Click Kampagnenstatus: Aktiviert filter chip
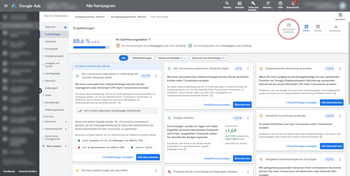The width and height of the screenshot is (350, 176). [x=90, y=17]
